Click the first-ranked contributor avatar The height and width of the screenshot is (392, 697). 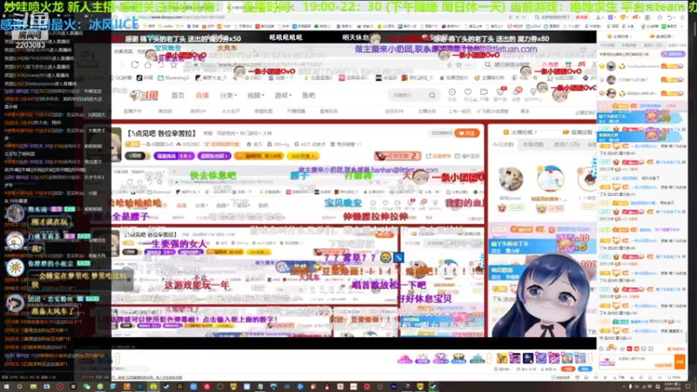(511, 179)
